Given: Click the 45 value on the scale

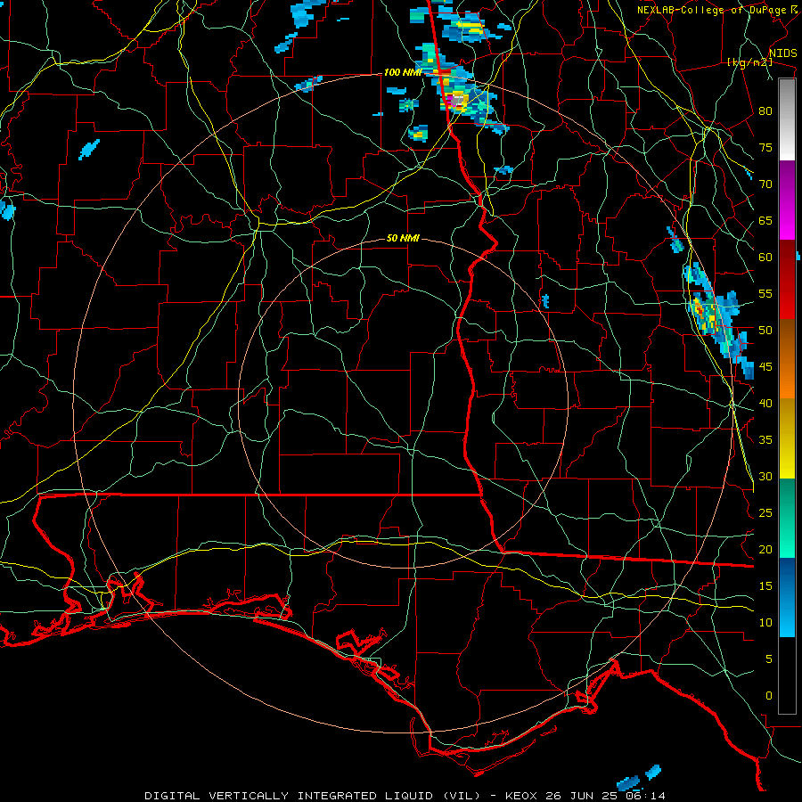Looking at the screenshot, I should coord(765,367).
